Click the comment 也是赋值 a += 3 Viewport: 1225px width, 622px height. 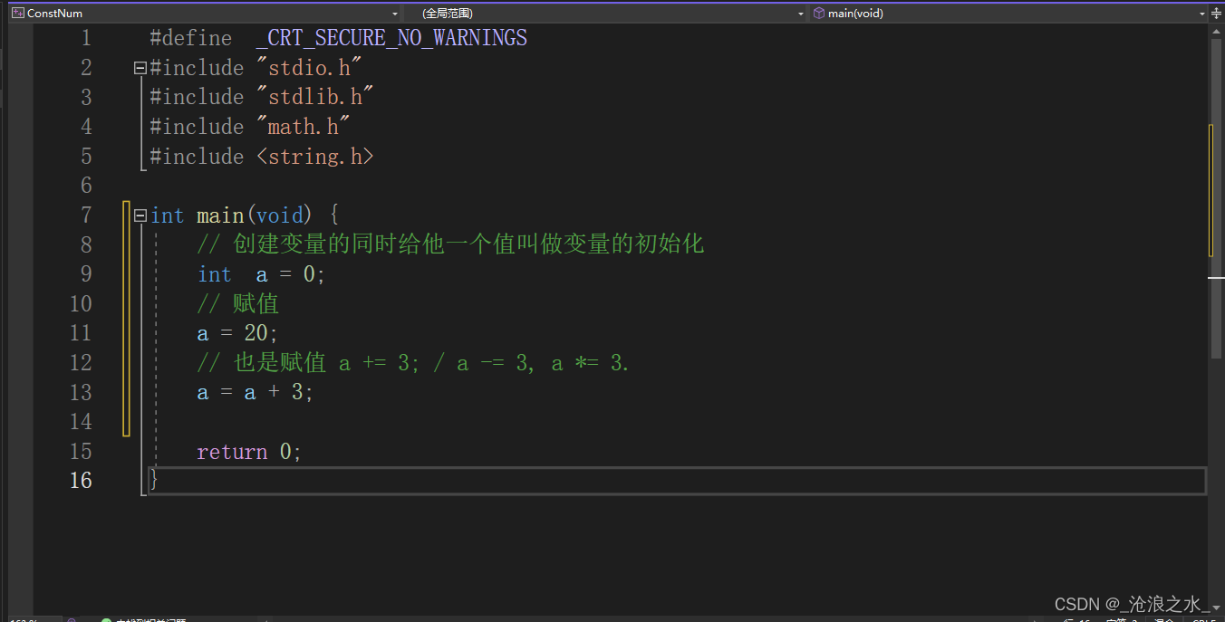point(413,363)
